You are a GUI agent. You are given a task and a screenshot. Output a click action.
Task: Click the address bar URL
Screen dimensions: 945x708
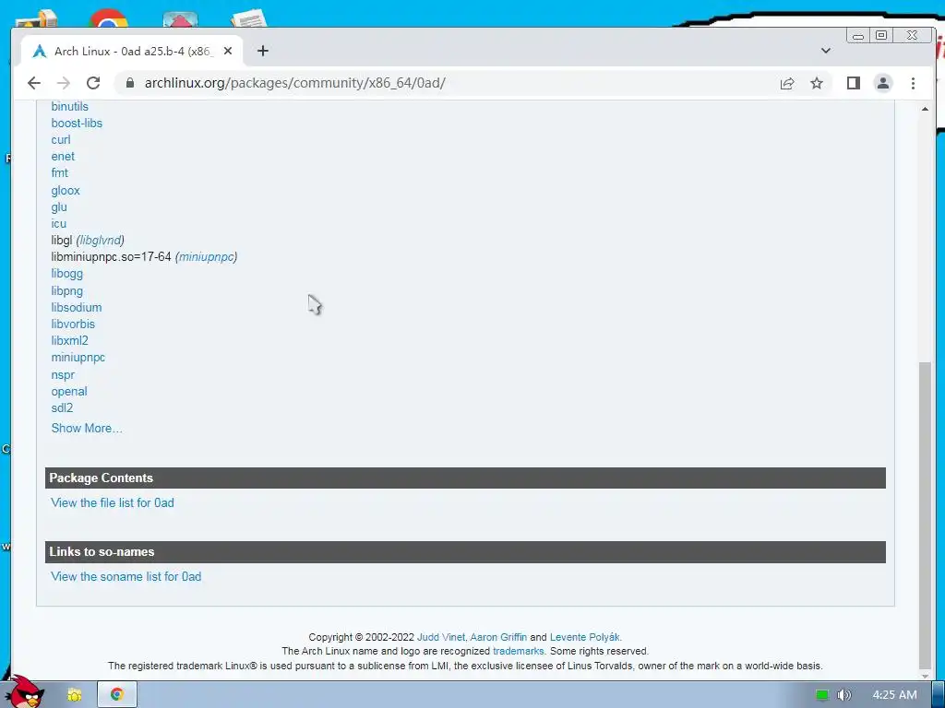coord(294,83)
